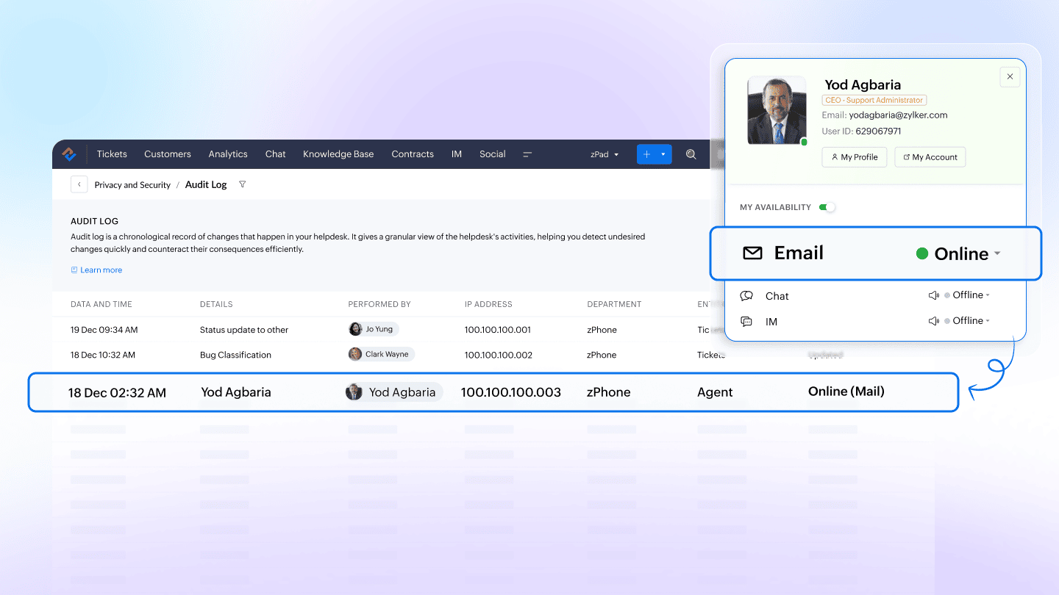
Task: Click the My Account button
Action: 930,157
